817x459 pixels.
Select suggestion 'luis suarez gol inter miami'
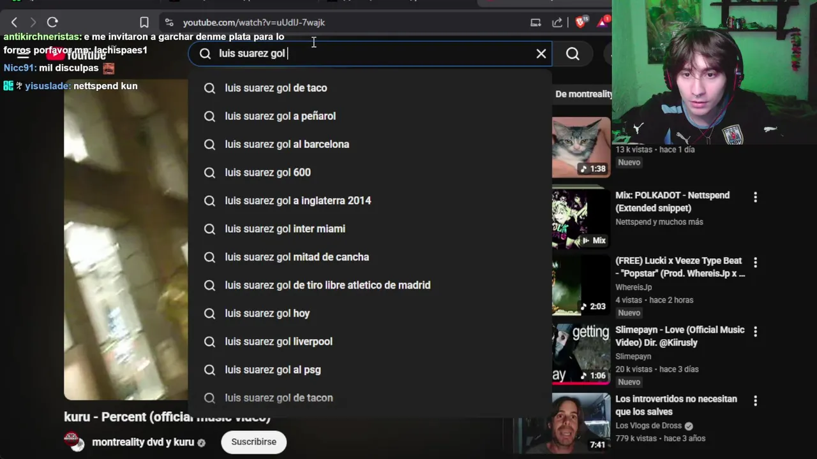(x=370, y=228)
